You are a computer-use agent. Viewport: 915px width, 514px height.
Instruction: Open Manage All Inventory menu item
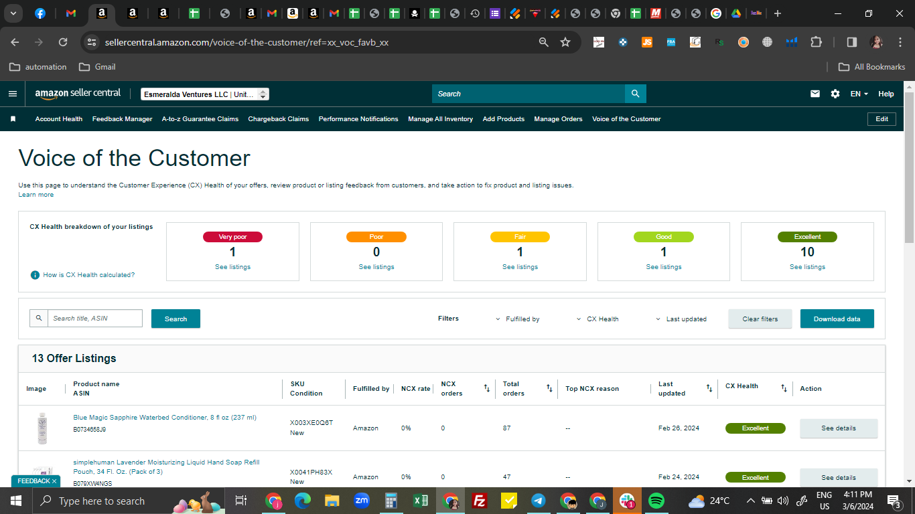tap(441, 119)
